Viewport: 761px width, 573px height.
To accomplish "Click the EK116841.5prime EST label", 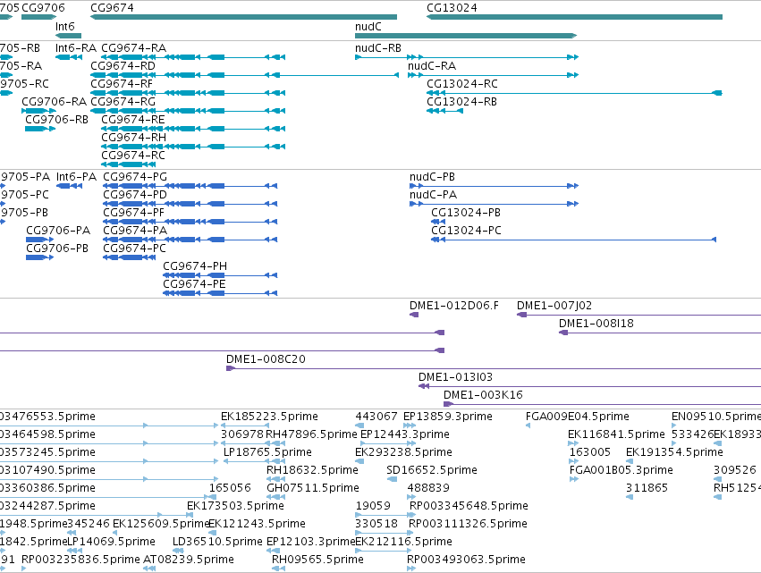I will pyautogui.click(x=616, y=434).
